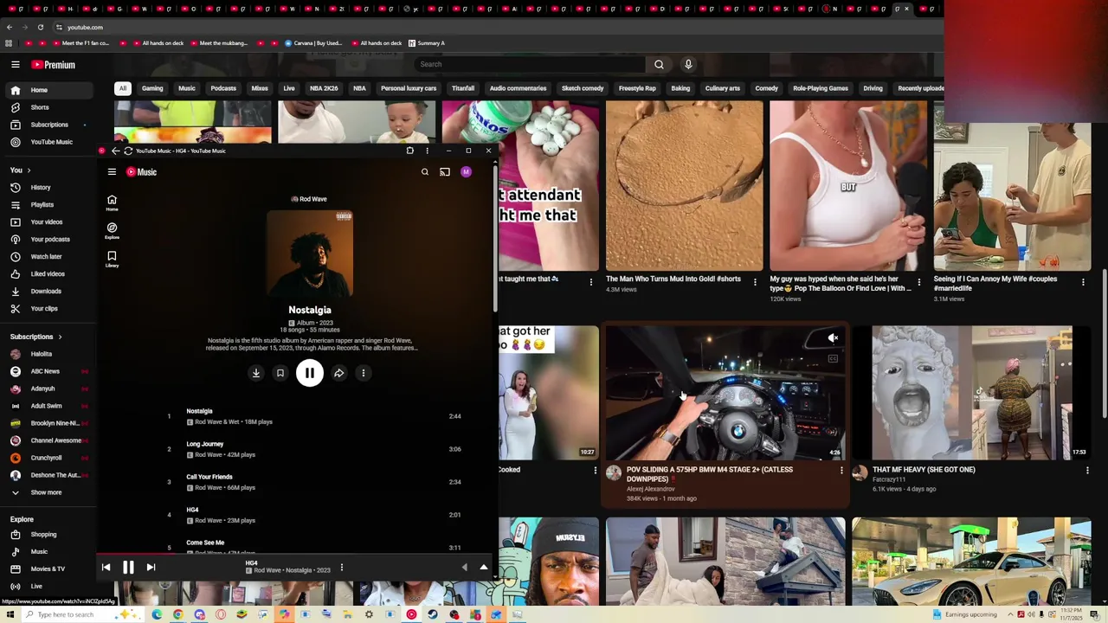Select the Gaming filter chip

click(x=152, y=88)
